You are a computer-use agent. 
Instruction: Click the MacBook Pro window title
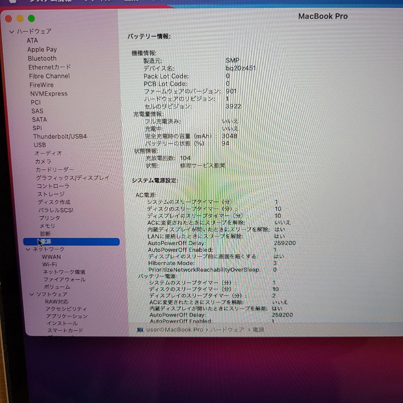coord(323,16)
